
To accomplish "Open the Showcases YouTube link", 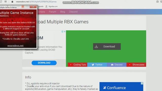I will tap(136, 65).
